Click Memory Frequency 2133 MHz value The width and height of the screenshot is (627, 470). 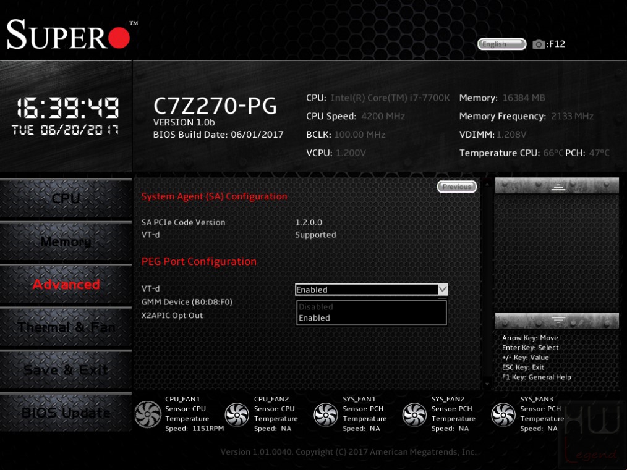point(572,116)
